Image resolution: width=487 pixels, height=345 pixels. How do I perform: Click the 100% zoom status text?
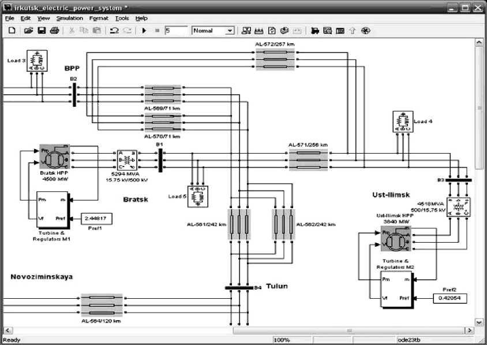tap(282, 340)
